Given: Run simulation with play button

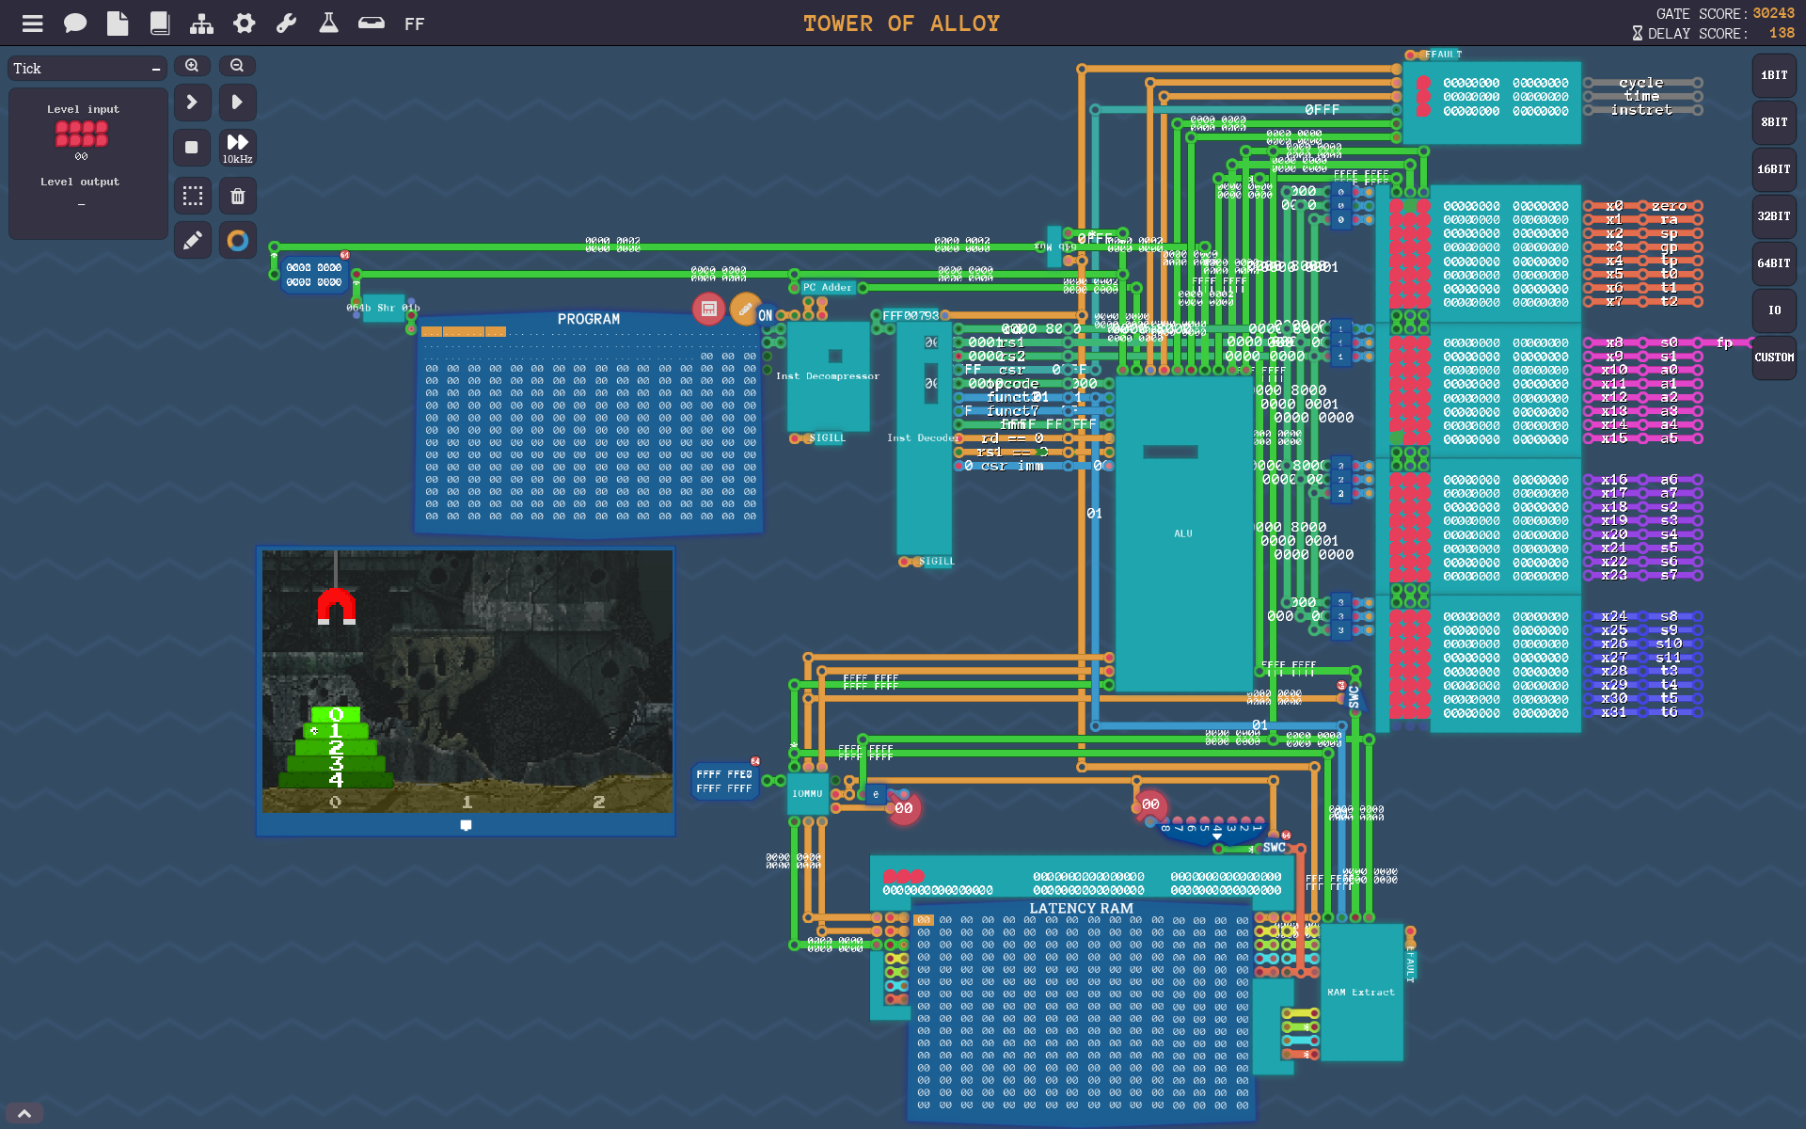Looking at the screenshot, I should (x=238, y=102).
